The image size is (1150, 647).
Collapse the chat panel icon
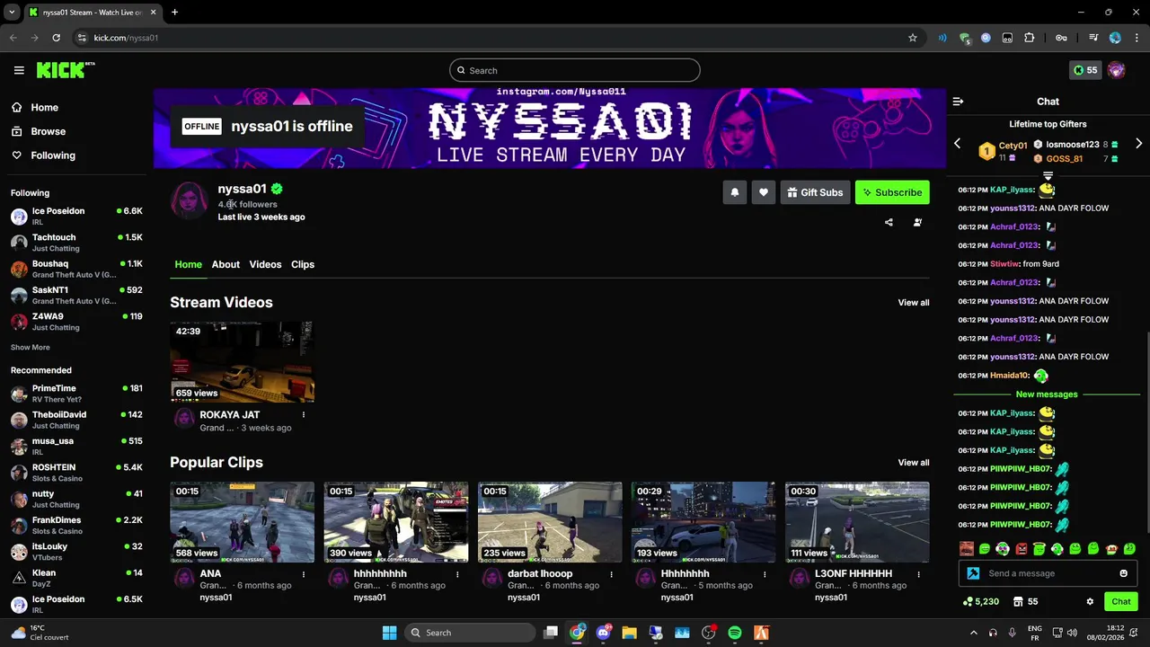[x=958, y=102]
